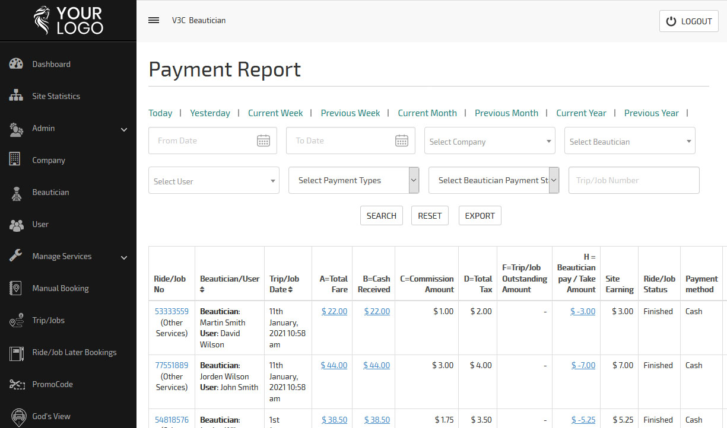727x428 pixels.
Task: Click beautician pay amount $ -3.00
Action: click(x=583, y=311)
